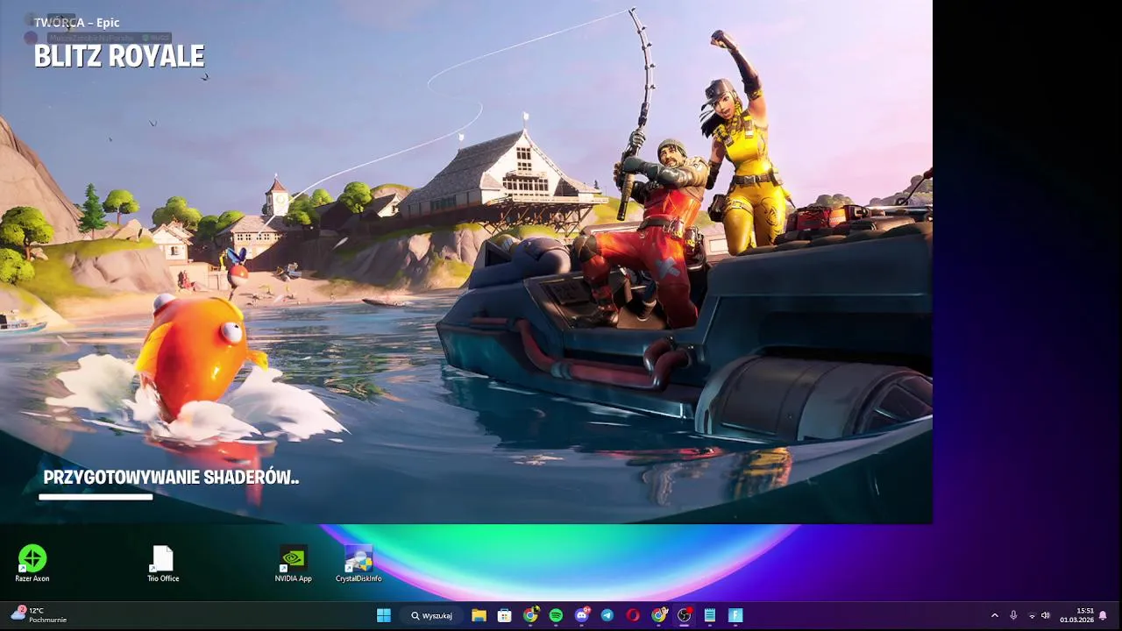Open Microsoft Store from the taskbar
The image size is (1122, 631).
[x=504, y=615]
